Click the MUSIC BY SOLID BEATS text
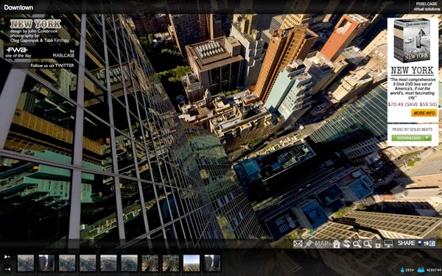 pyautogui.click(x=412, y=130)
